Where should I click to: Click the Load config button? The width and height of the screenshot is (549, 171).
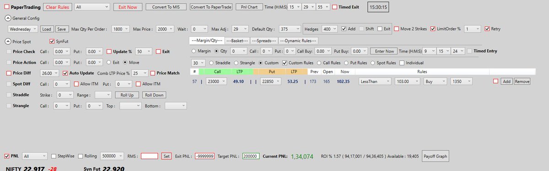pyautogui.click(x=47, y=29)
